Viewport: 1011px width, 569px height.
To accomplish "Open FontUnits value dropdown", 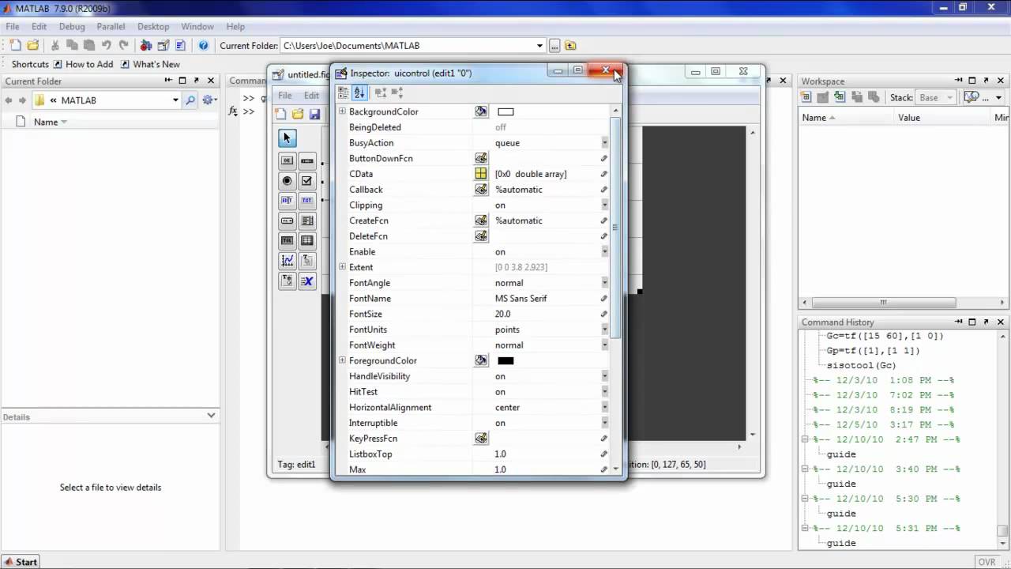I will click(x=604, y=330).
